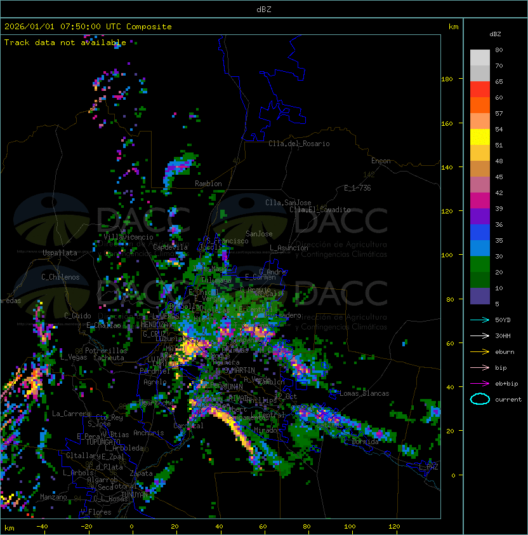Screen dimensions: 528x535
Task: Click the yellow eburn arrow legend icon
Action: pyautogui.click(x=480, y=351)
